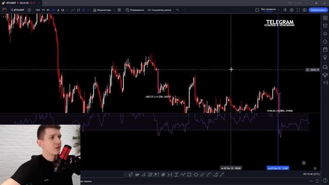Viewport: 329px width, 185px height.
Task: Collapse the chart legend toggle at top-left
Action: [4, 16]
